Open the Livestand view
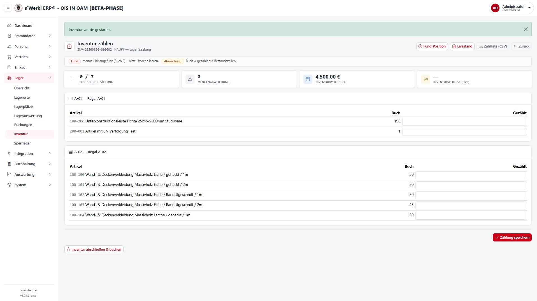Viewport: 537px width, 301px height. tap(462, 46)
